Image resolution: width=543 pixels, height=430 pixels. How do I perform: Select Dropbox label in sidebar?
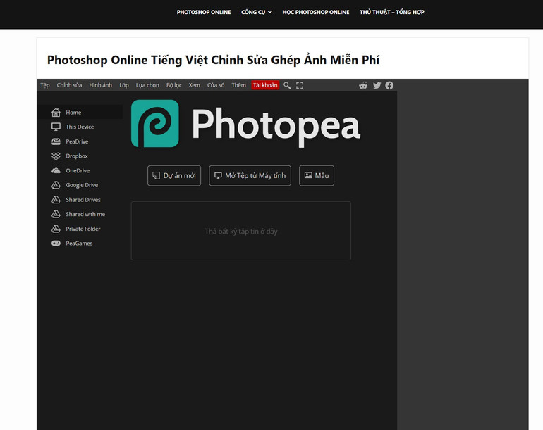(77, 156)
